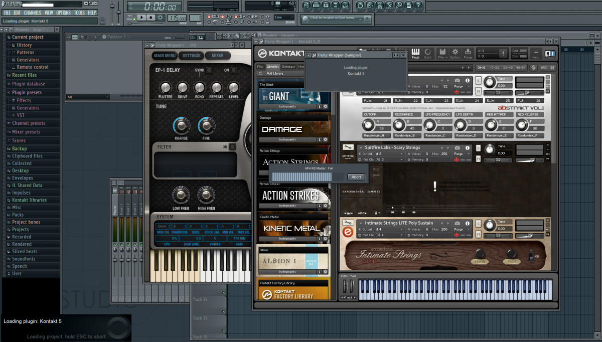Click the save project toolbar icon

click(x=370, y=6)
